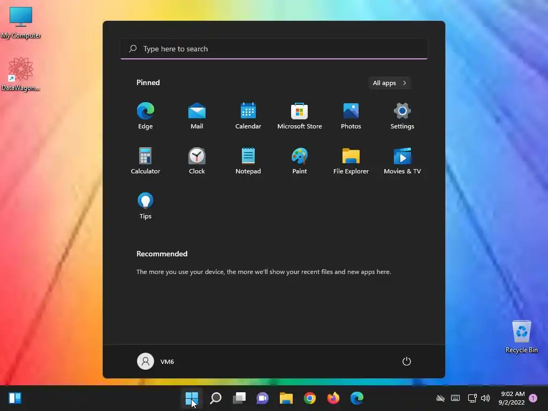Viewport: 548px width, 411px height.
Task: Click the Pinned section heading
Action: coord(148,82)
